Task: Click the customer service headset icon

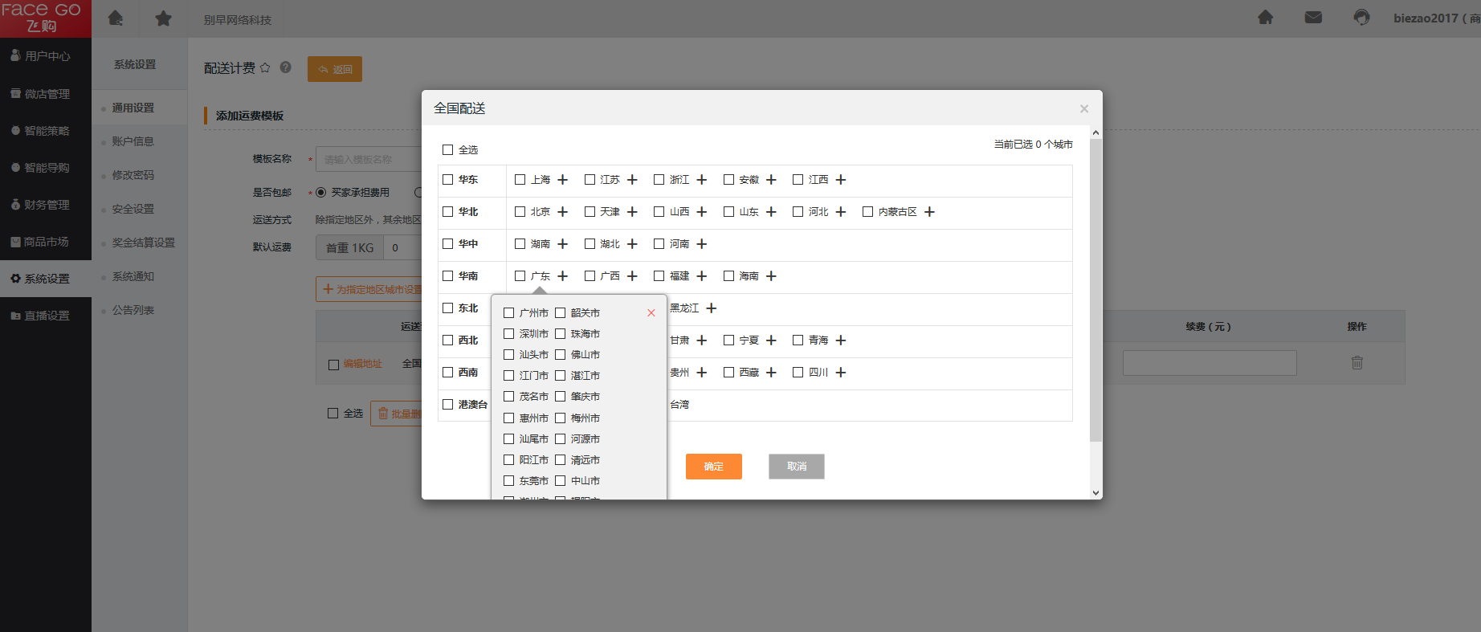Action: pyautogui.click(x=1361, y=18)
